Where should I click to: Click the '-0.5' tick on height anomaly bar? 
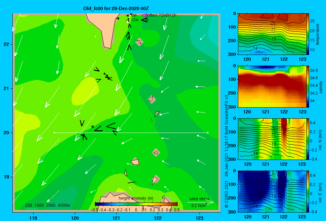pyautogui.click(x=95, y=210)
